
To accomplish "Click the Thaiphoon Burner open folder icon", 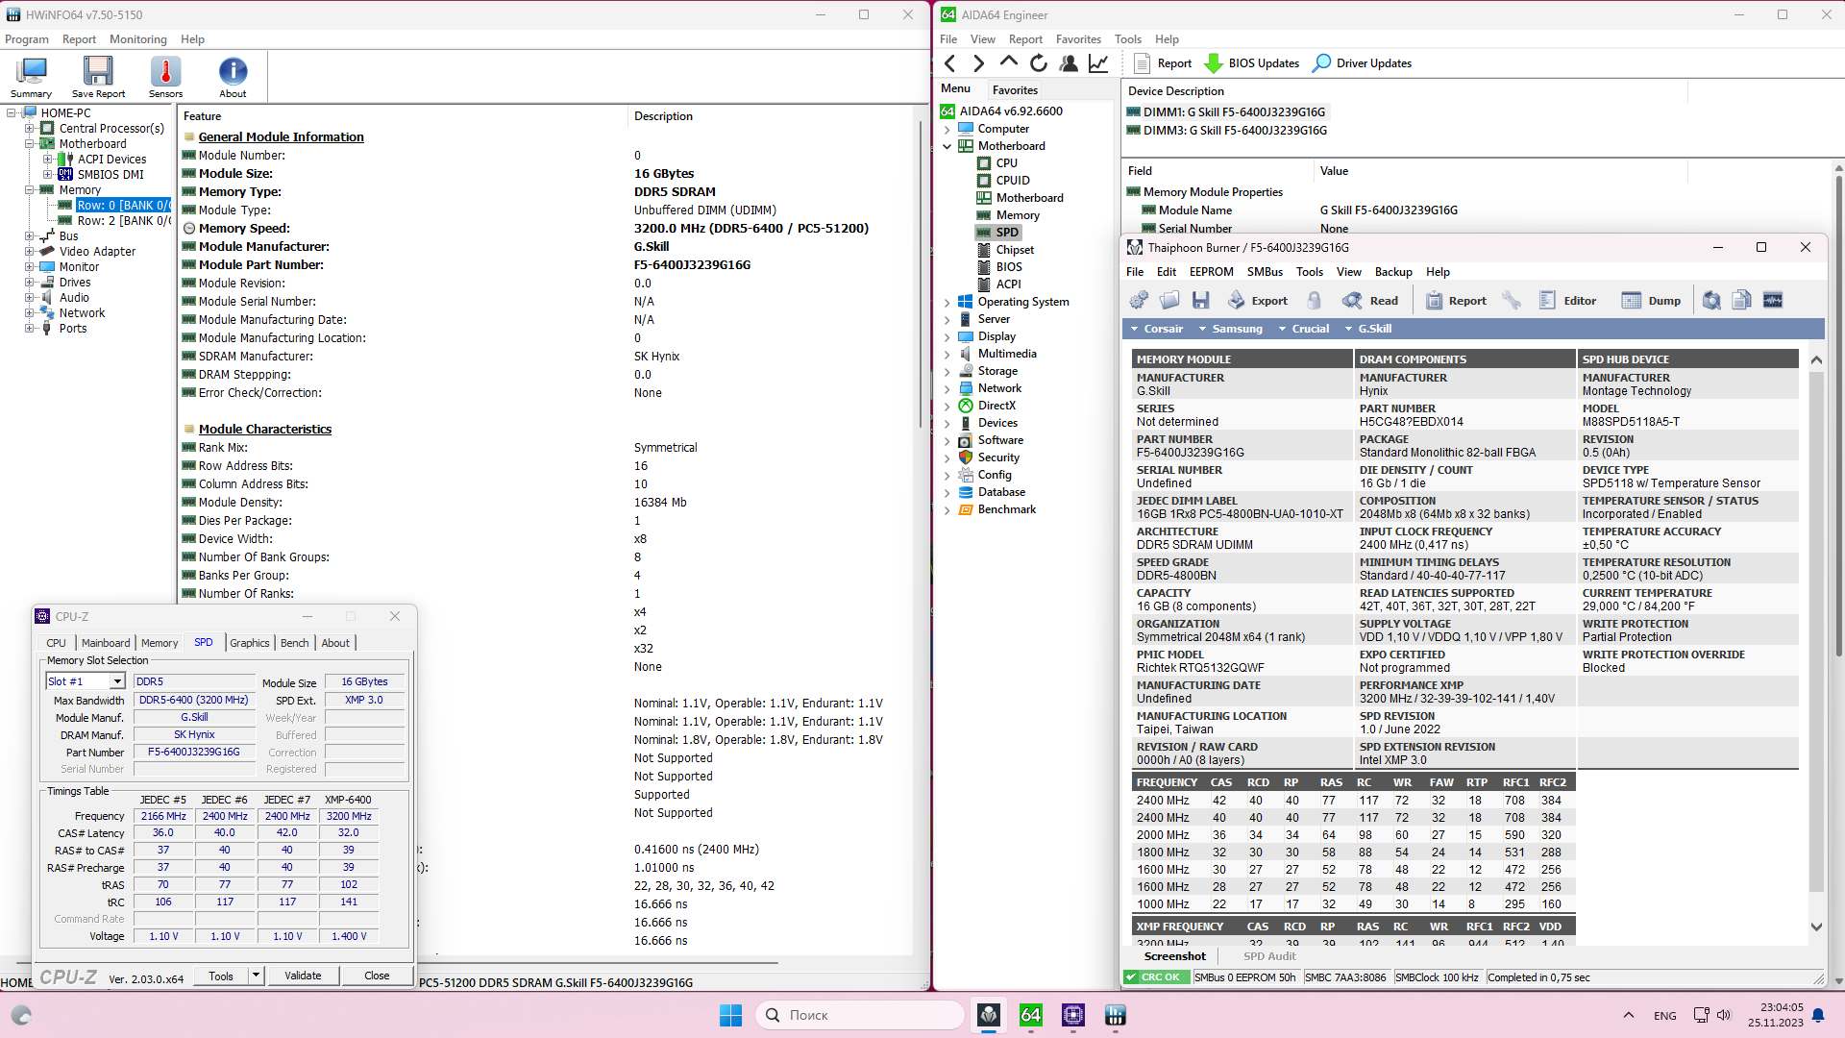I will (1169, 301).
